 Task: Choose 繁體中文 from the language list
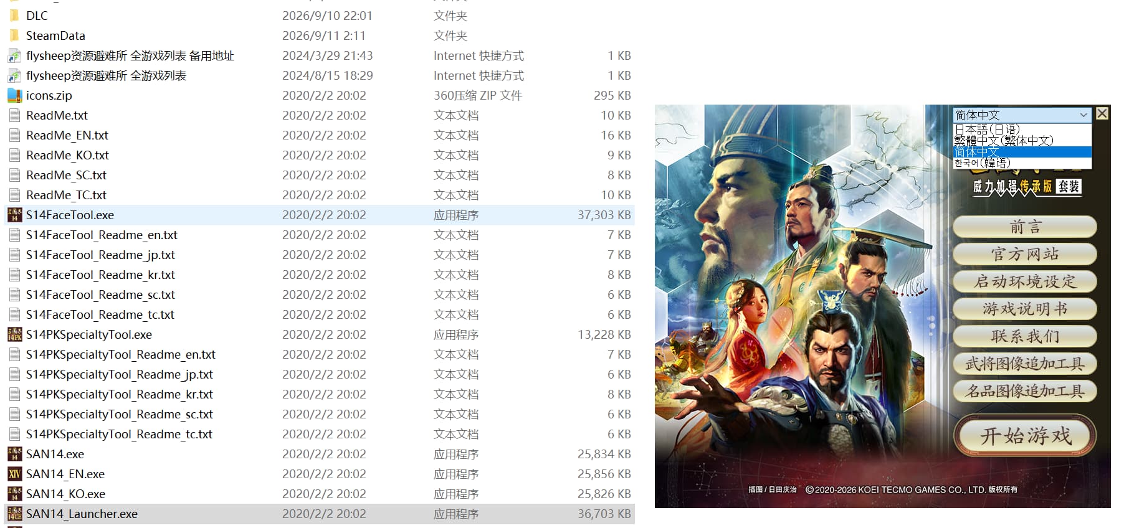(1022, 141)
